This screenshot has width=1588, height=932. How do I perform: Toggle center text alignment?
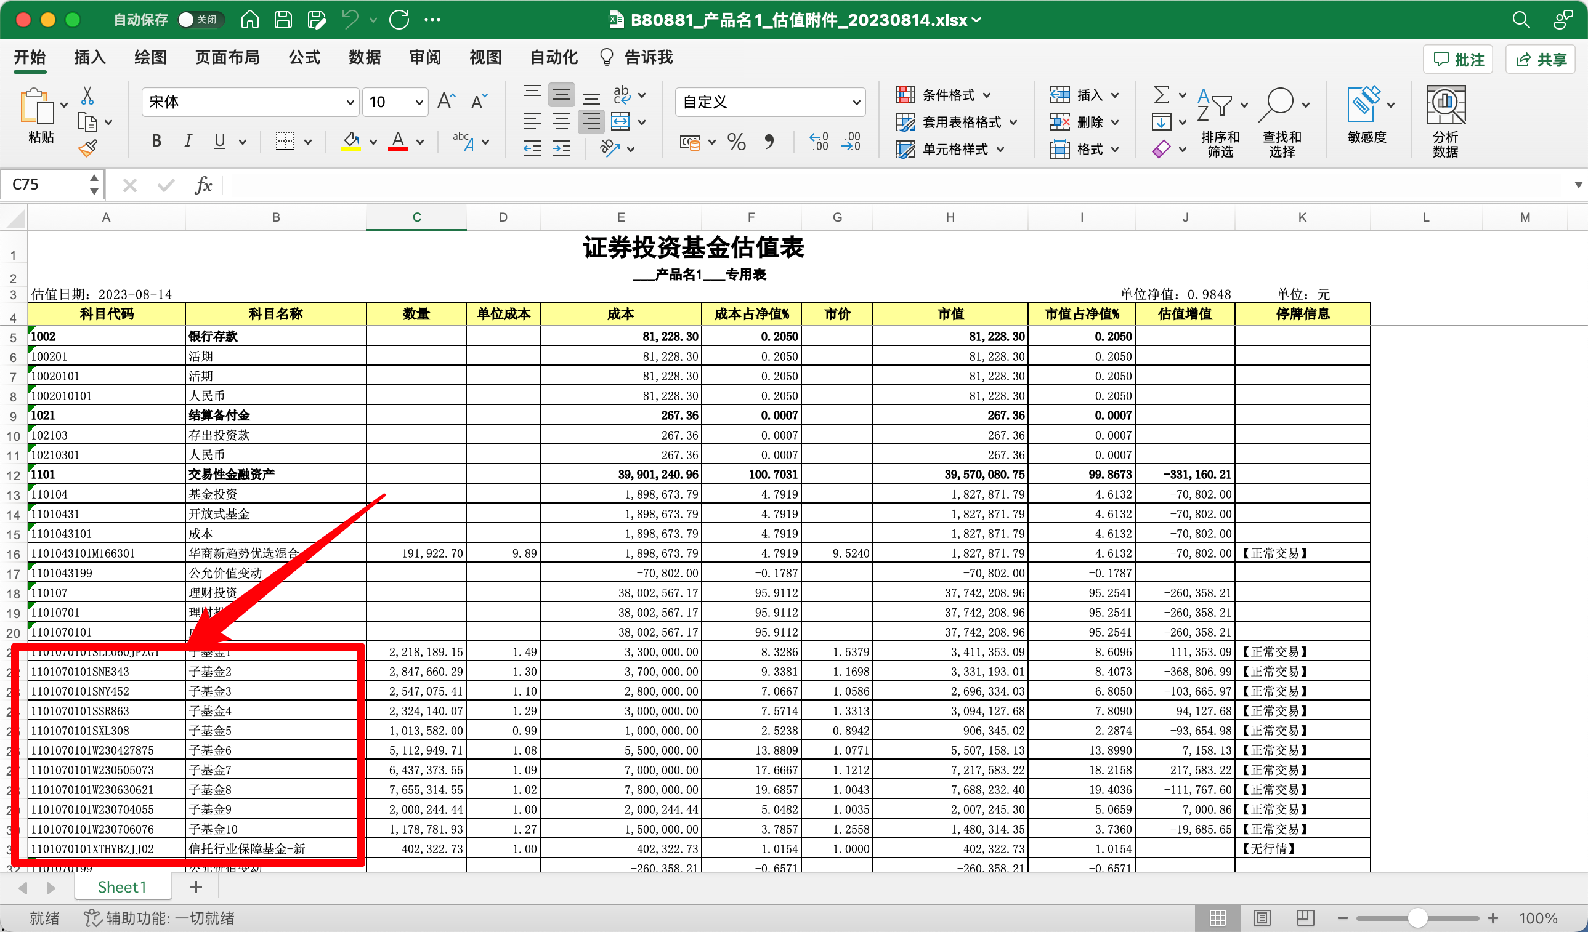(x=561, y=121)
